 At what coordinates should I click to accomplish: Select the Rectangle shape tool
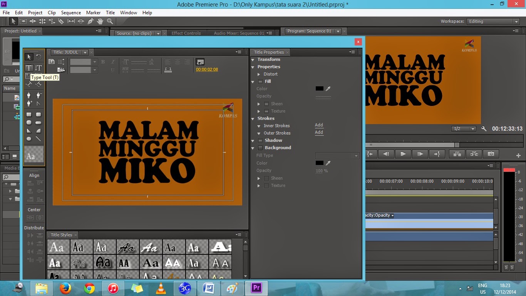pyautogui.click(x=29, y=114)
